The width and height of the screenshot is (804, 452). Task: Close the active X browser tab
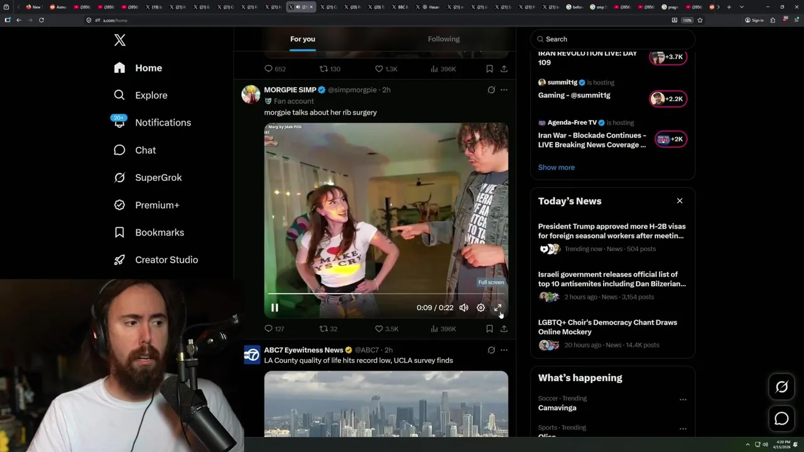pyautogui.click(x=311, y=7)
